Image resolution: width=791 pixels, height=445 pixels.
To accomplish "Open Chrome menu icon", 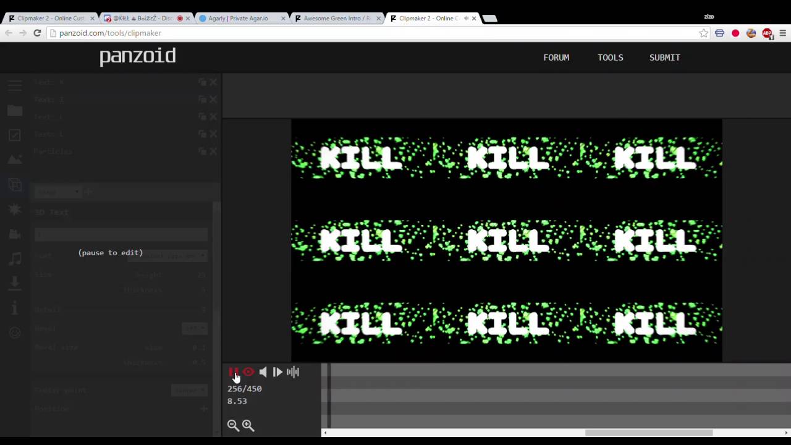I will pos(782,33).
